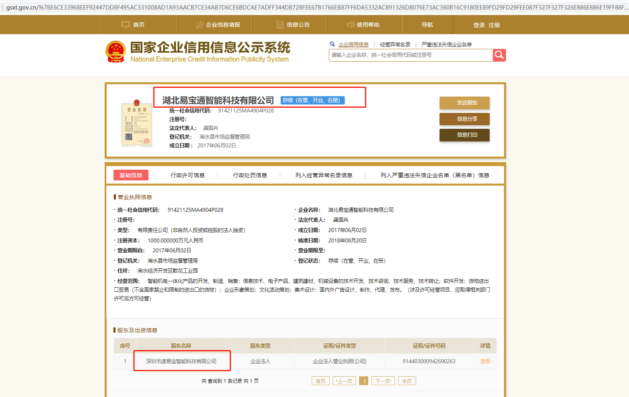Open the 首页 home navigation item
Screen dimensions: 629x397
tap(139, 25)
